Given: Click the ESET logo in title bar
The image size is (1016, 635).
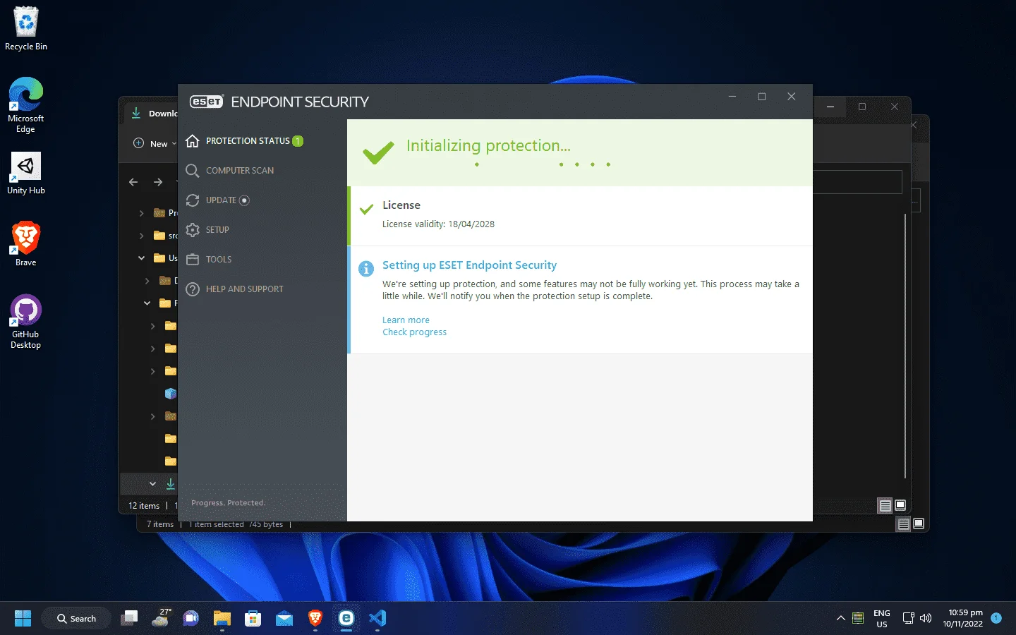Looking at the screenshot, I should 207,102.
